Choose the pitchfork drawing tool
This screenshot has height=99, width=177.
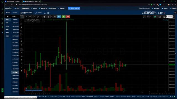tap(21, 24)
